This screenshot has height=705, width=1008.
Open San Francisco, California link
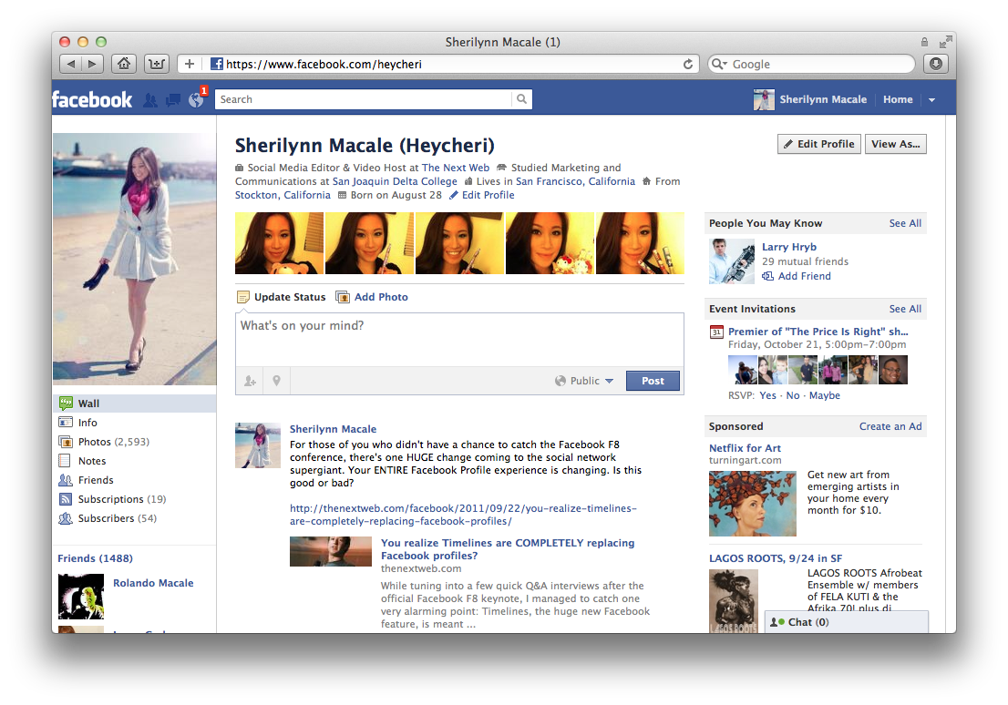pyautogui.click(x=575, y=181)
